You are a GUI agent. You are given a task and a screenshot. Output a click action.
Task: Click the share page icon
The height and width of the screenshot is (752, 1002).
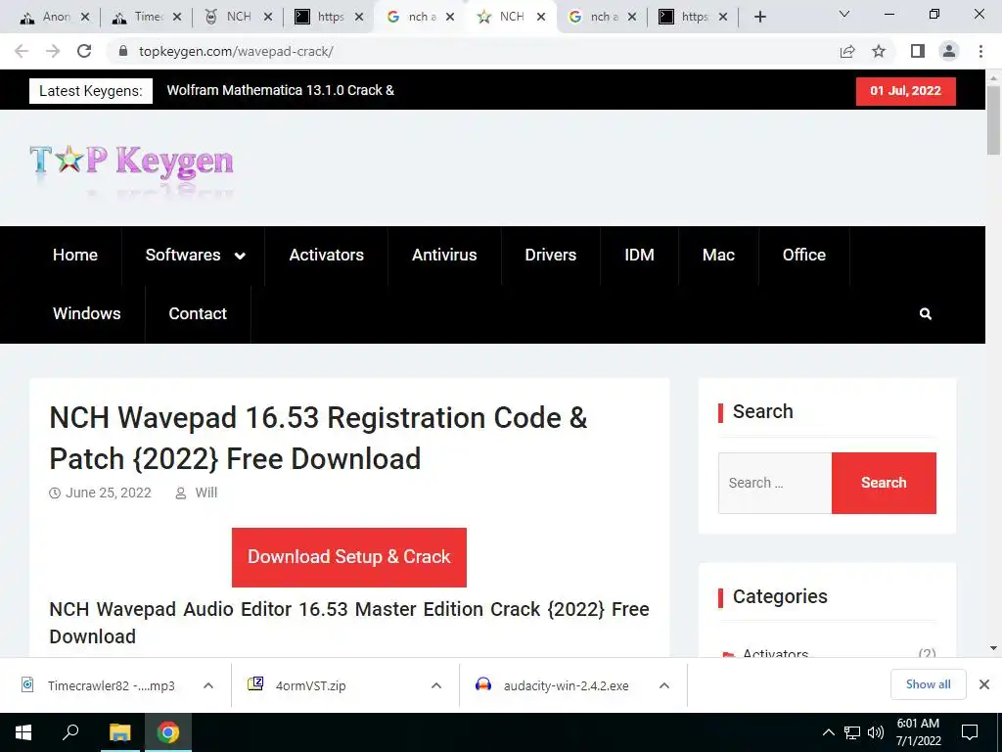[x=847, y=51]
